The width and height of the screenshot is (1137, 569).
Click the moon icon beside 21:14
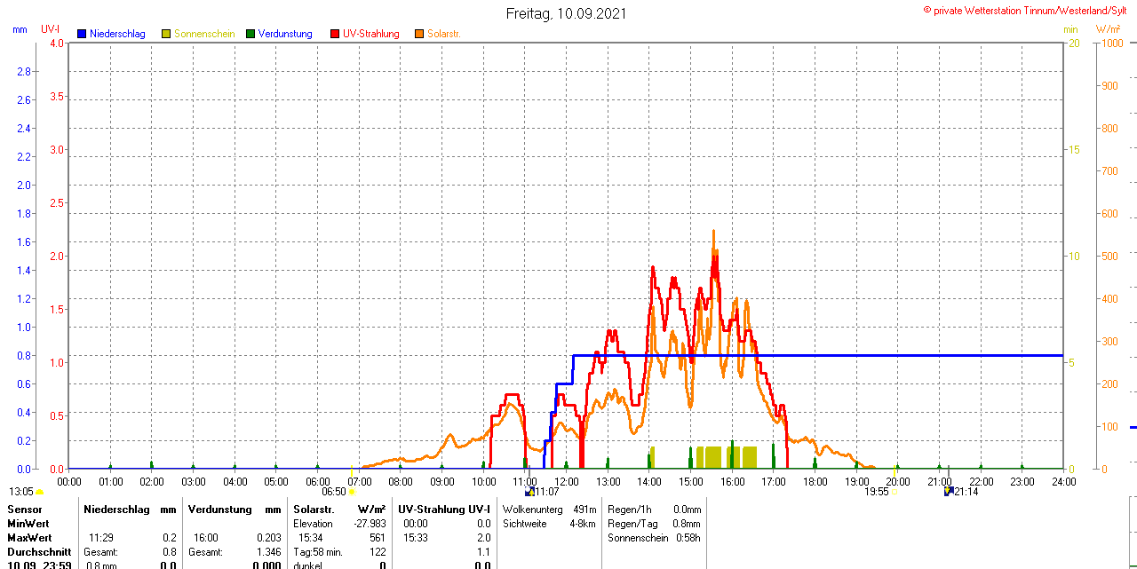click(949, 491)
